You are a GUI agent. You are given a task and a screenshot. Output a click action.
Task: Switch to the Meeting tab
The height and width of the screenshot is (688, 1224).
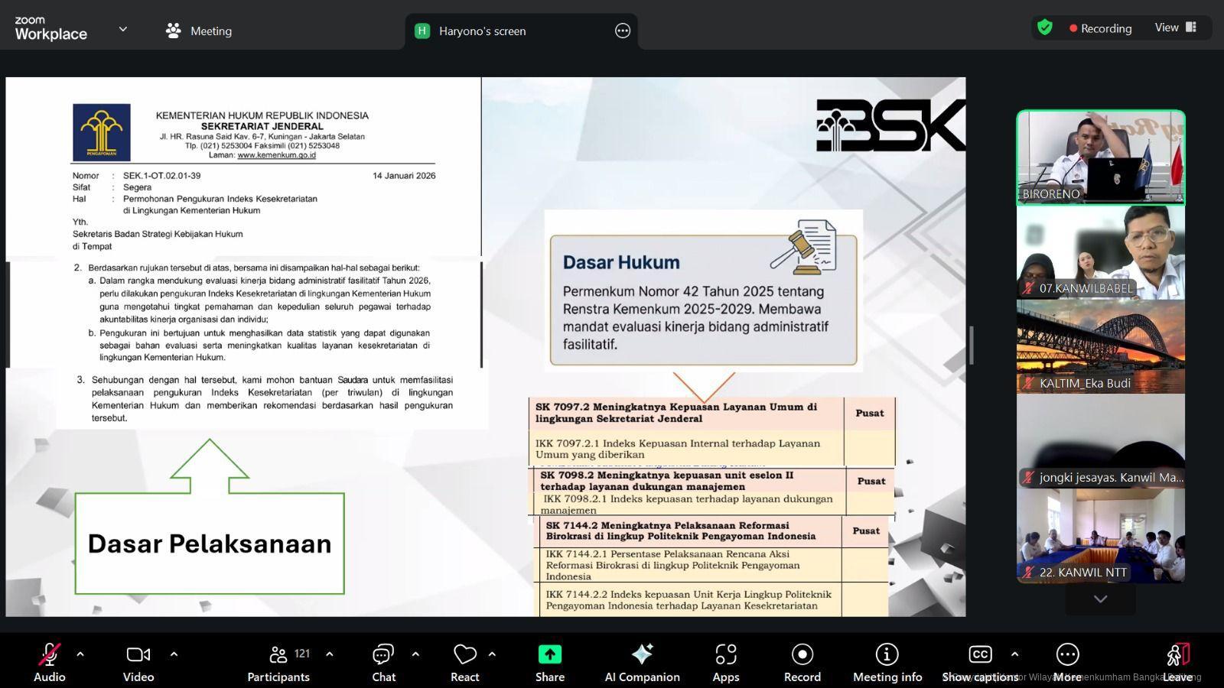click(x=199, y=31)
